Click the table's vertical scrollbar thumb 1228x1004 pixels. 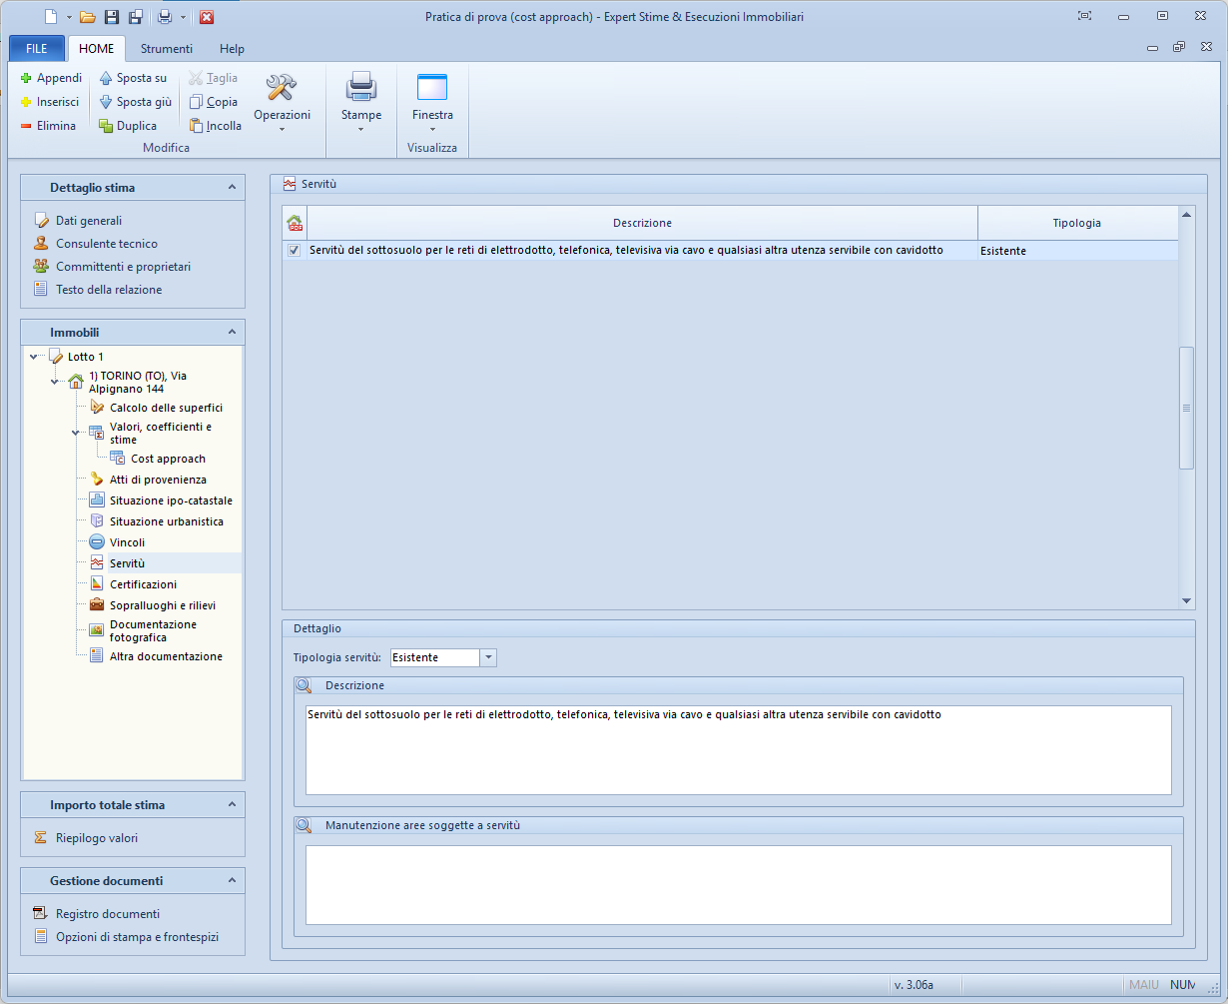(1187, 408)
